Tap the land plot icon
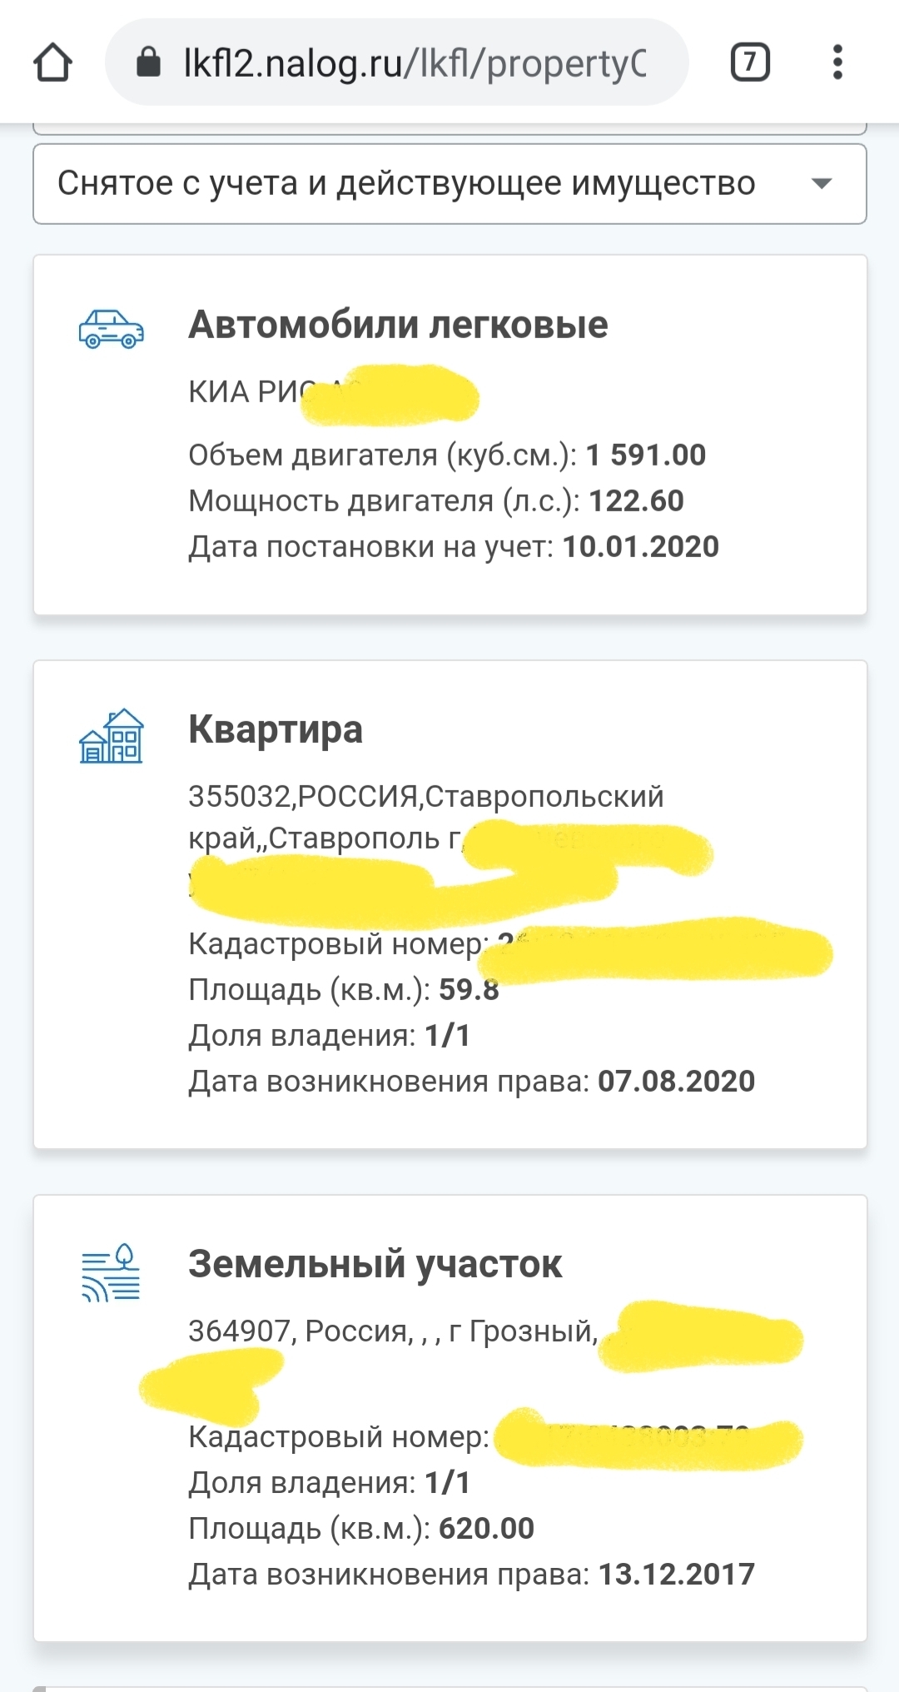 (111, 1272)
